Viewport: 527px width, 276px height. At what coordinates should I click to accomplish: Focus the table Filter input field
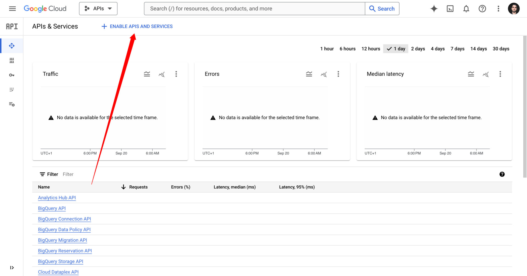(110, 174)
